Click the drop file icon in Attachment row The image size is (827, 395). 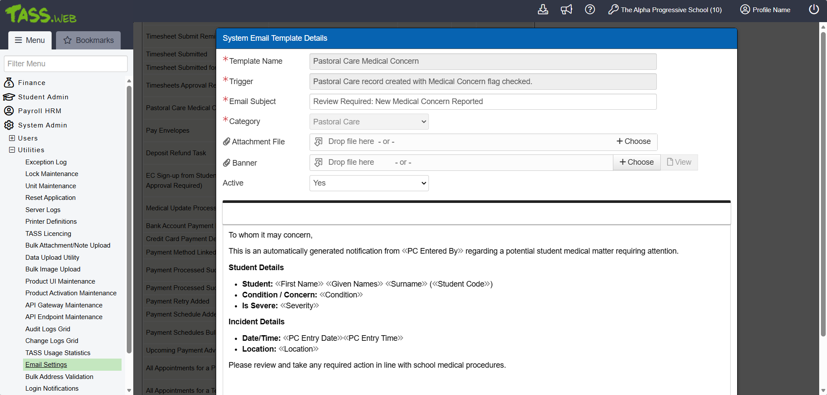click(x=319, y=142)
